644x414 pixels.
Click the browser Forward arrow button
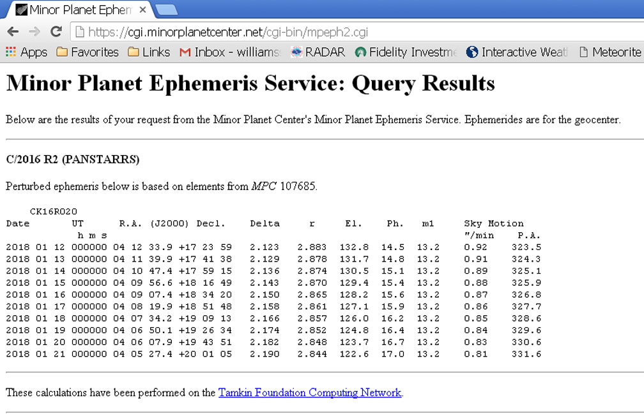[x=34, y=32]
